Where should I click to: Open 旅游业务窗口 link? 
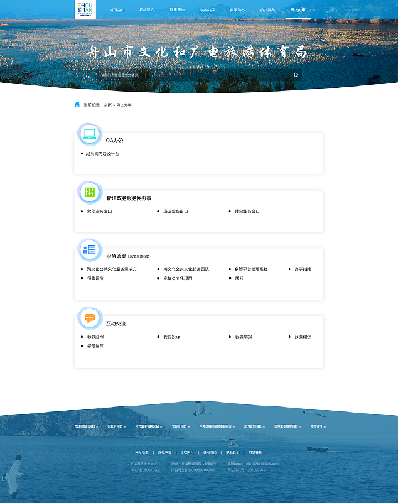[176, 211]
